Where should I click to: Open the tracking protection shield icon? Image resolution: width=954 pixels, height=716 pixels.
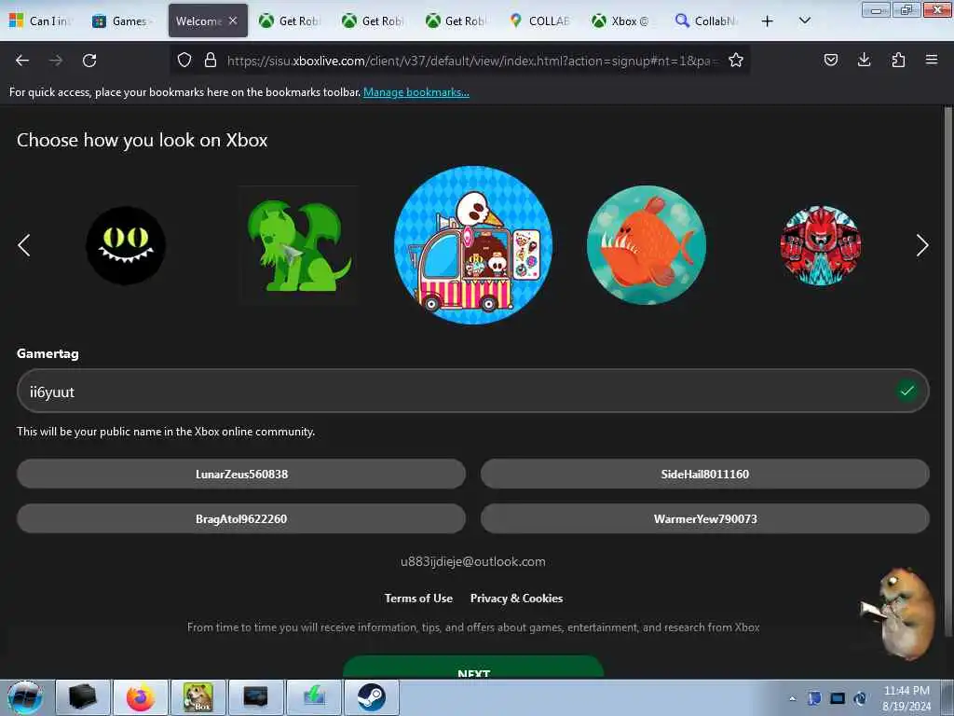184,60
